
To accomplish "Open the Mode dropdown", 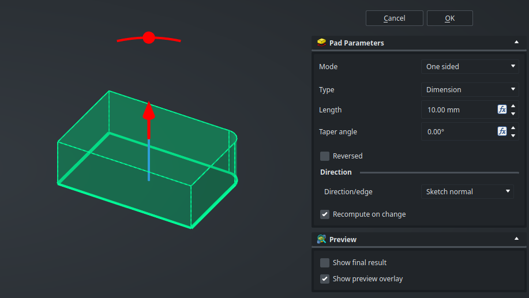I will (x=471, y=67).
